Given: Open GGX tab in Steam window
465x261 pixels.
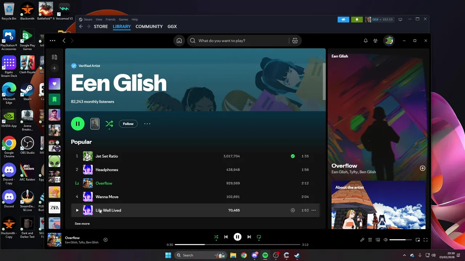Looking at the screenshot, I should [x=172, y=26].
